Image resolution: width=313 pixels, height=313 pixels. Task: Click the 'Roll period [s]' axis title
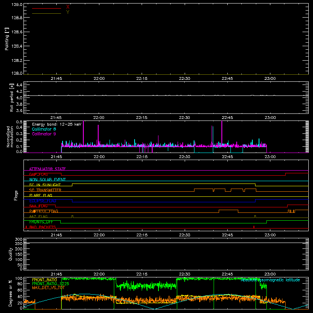[12, 97]
